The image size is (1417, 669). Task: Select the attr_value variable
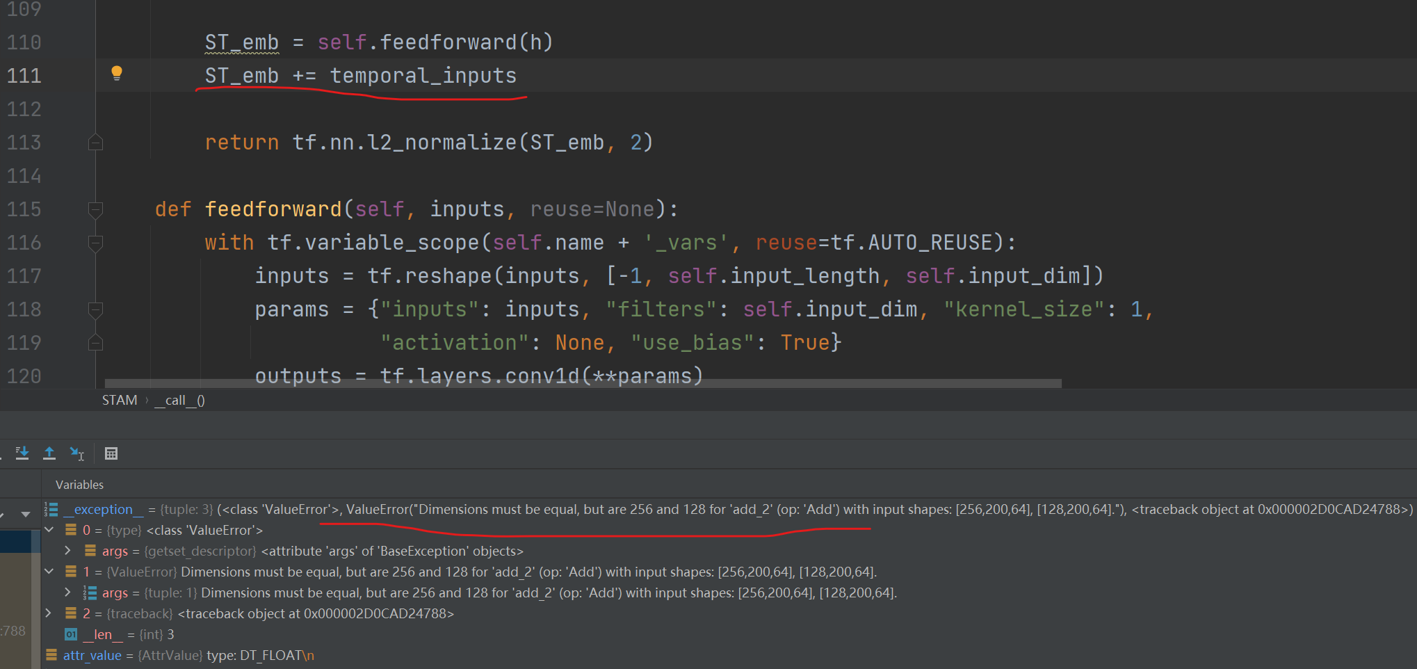(92, 655)
